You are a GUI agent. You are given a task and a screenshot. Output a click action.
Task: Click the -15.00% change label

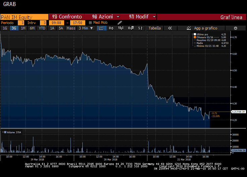(215, 116)
